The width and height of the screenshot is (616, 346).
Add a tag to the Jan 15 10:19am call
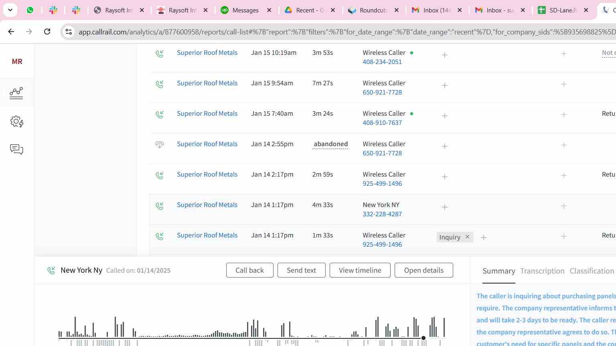444,55
